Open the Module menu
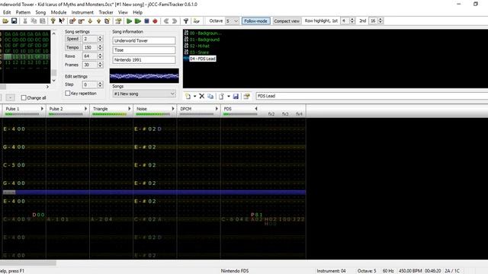The width and height of the screenshot is (488, 274). tap(59, 12)
